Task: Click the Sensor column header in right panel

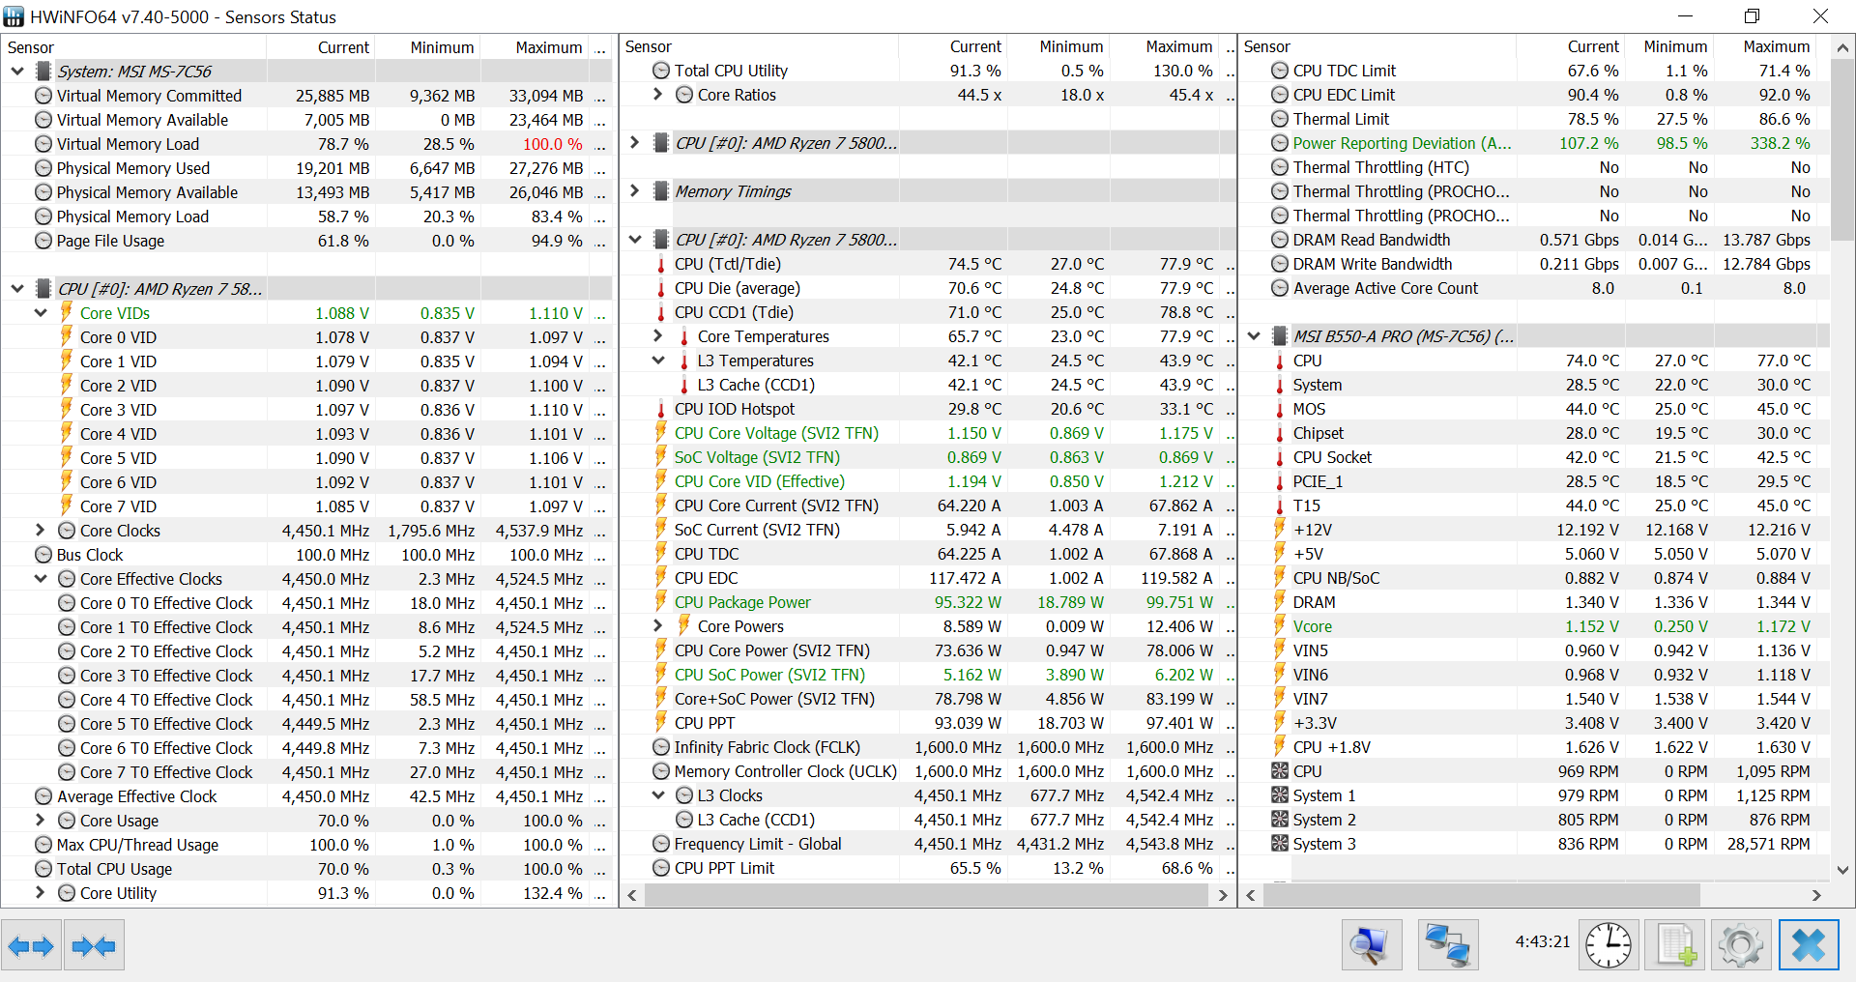Action: coord(1377,46)
